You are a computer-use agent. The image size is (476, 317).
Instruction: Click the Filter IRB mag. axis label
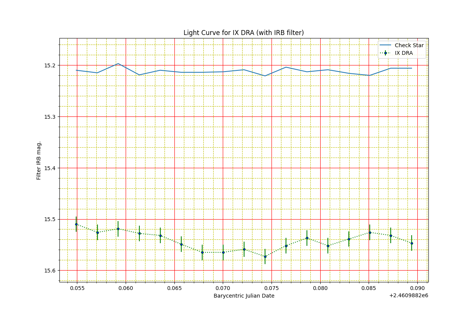coord(39,160)
